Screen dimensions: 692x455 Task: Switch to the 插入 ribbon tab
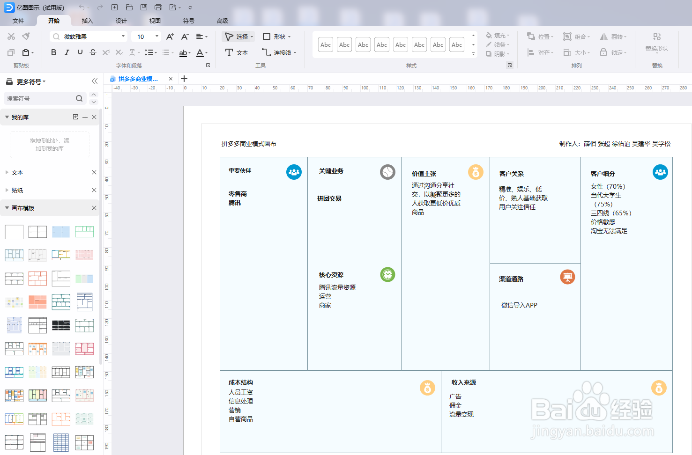tap(88, 21)
